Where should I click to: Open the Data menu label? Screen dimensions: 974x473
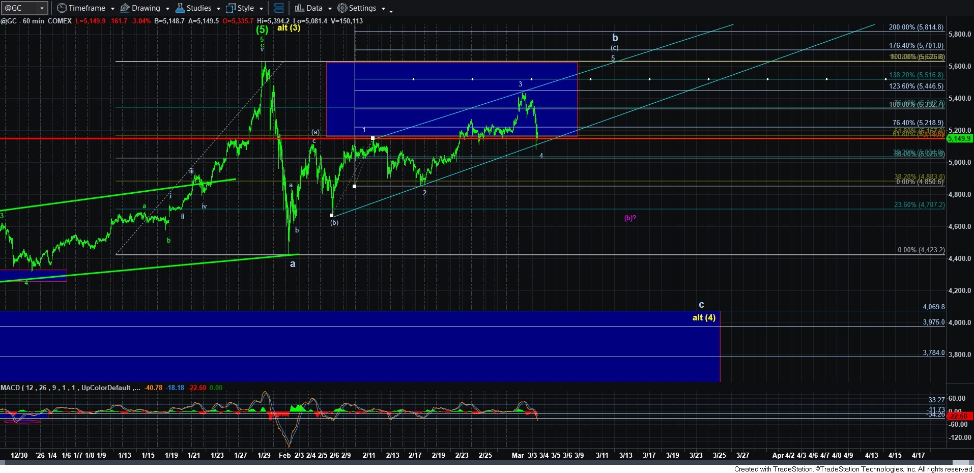tap(314, 8)
